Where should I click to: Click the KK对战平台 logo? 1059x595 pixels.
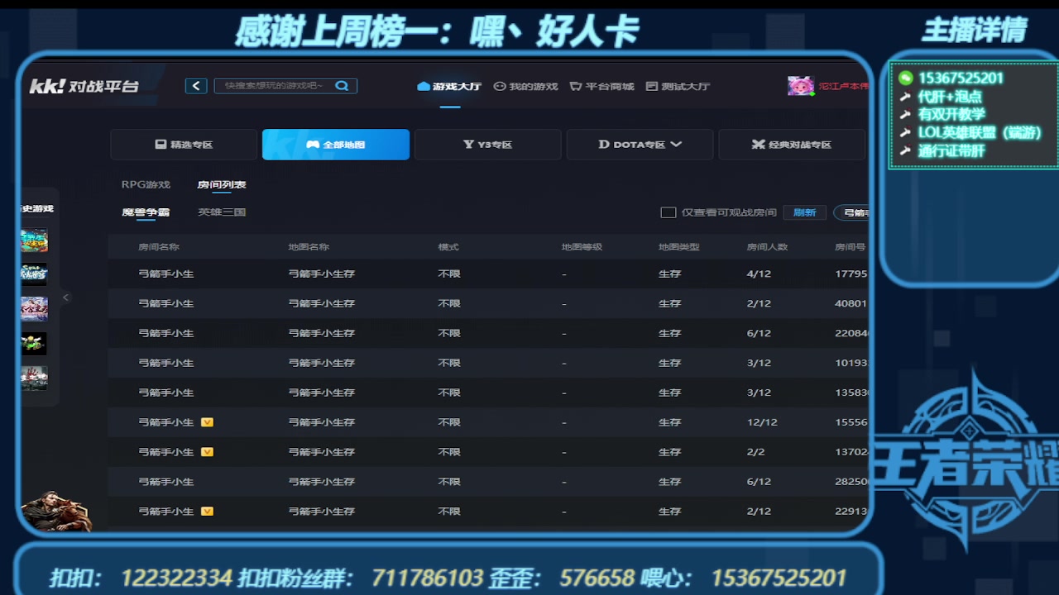pos(84,86)
